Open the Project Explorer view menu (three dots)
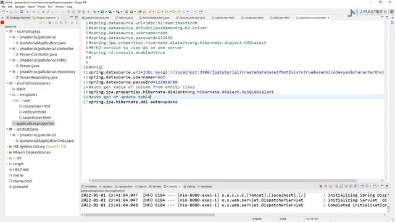 click(x=77, y=23)
